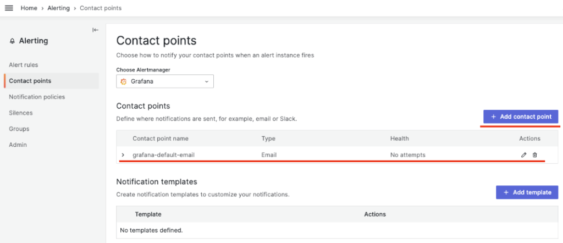Open the Groups section

pyautogui.click(x=19, y=129)
